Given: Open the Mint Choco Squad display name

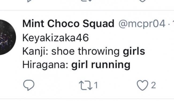Looking at the screenshot, I should [x=68, y=24].
